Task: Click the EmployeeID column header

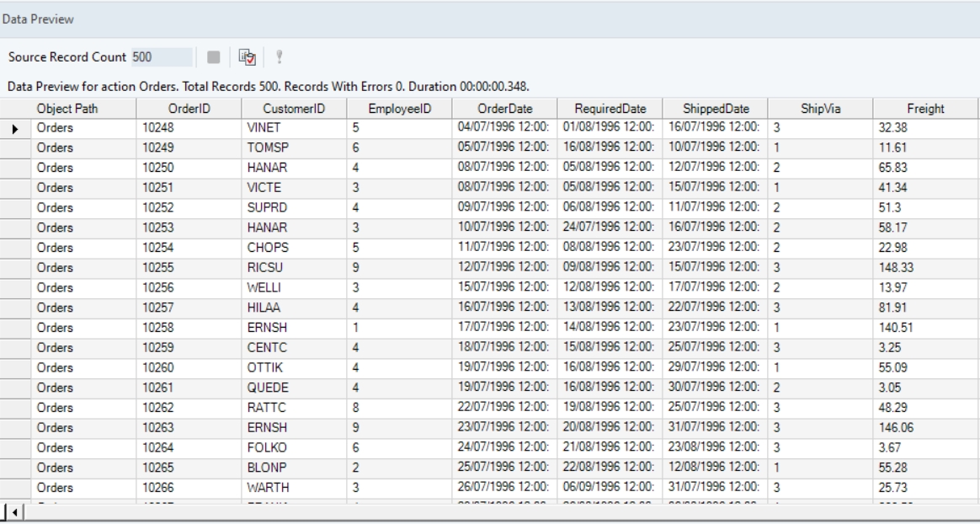Action: tap(399, 109)
